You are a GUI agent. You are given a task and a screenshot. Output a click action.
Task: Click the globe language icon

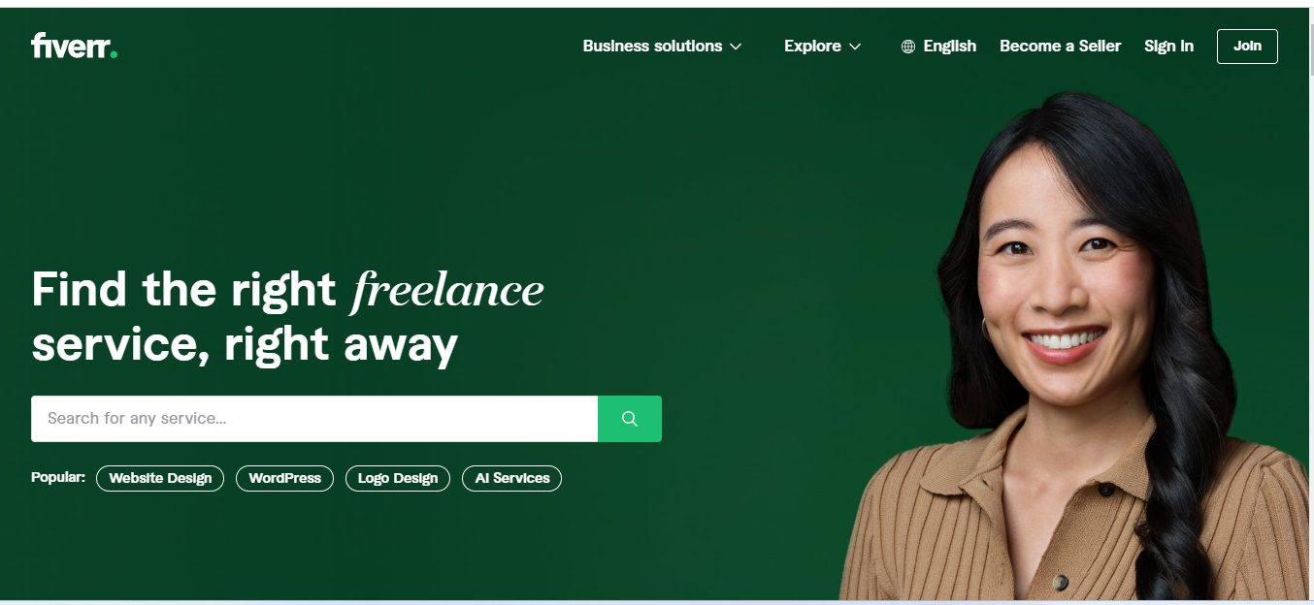[908, 47]
